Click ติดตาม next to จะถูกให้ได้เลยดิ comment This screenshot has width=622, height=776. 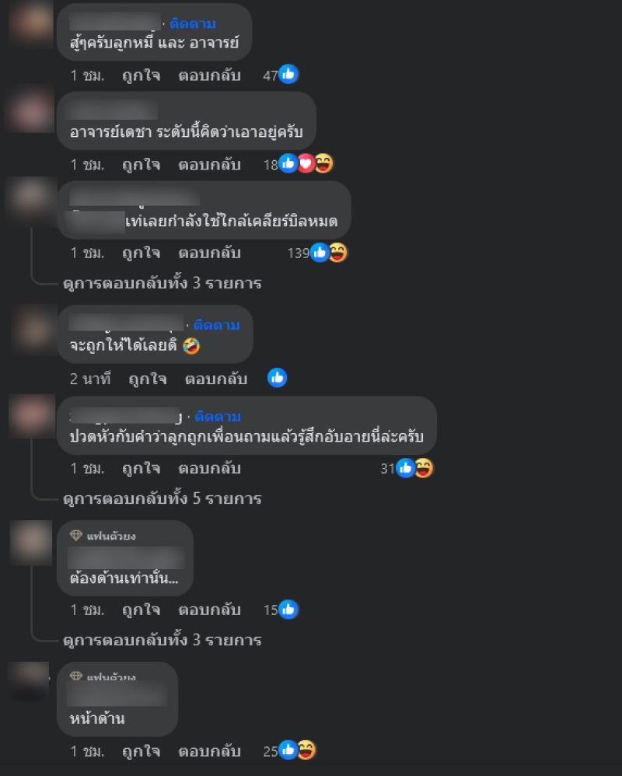coord(217,325)
